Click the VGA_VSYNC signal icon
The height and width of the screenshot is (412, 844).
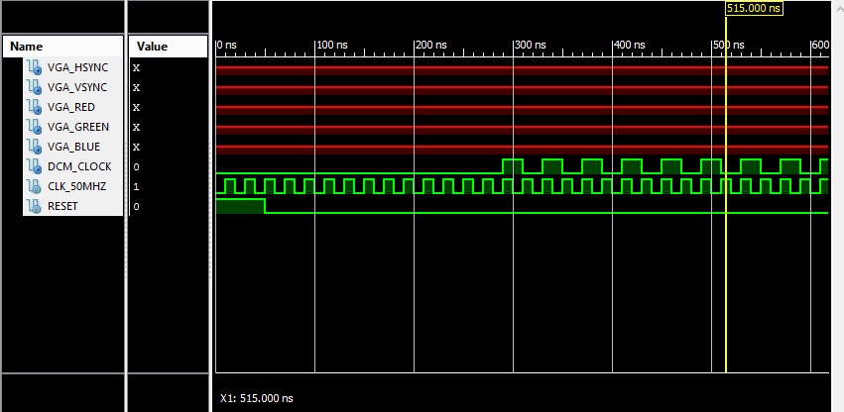(x=35, y=87)
